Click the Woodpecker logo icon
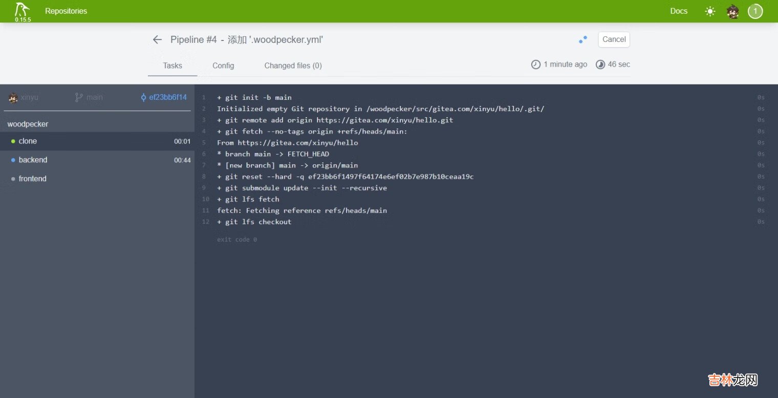 tap(22, 9)
